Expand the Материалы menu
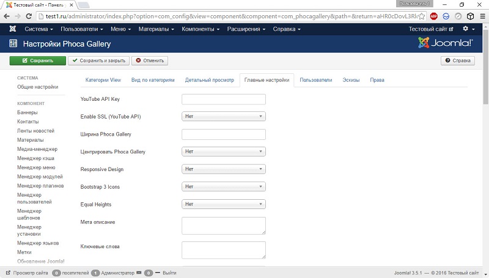This screenshot has height=278, width=489. (x=156, y=29)
